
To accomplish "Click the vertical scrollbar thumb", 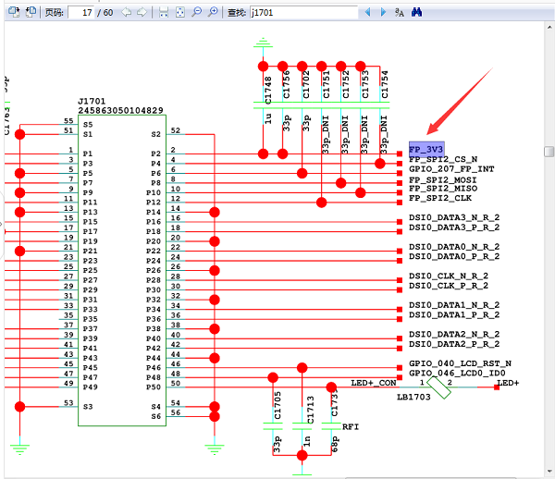I will click(x=549, y=152).
